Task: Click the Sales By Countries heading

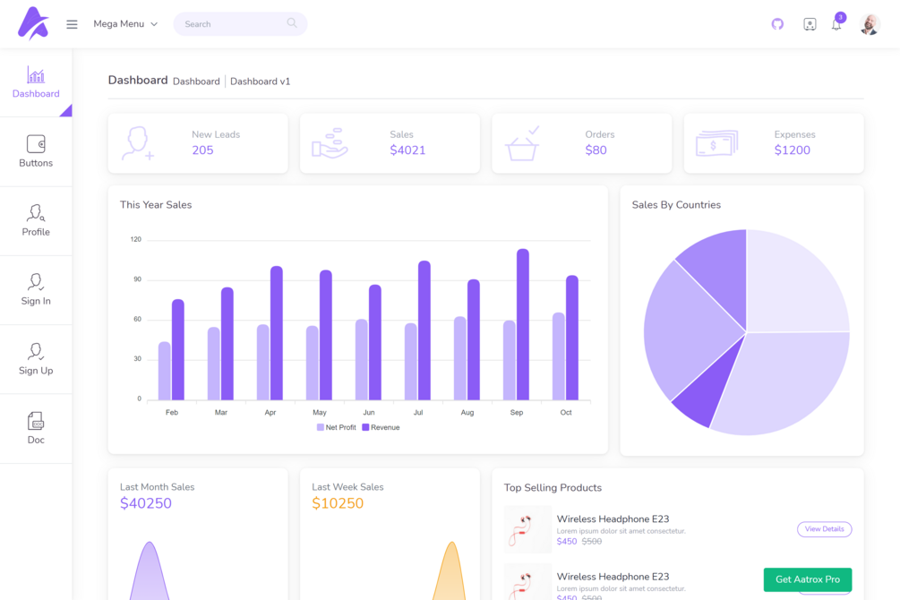Action: tap(676, 205)
